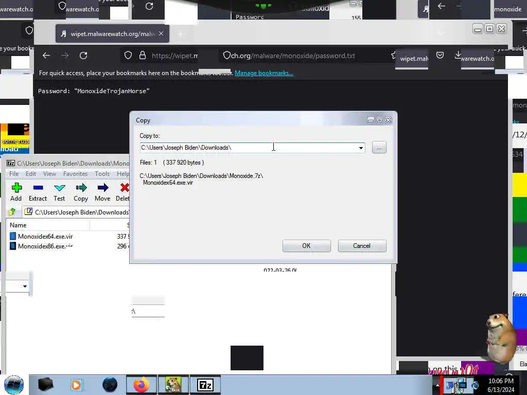Open the Tools menu in 7-Zip

coord(102,174)
